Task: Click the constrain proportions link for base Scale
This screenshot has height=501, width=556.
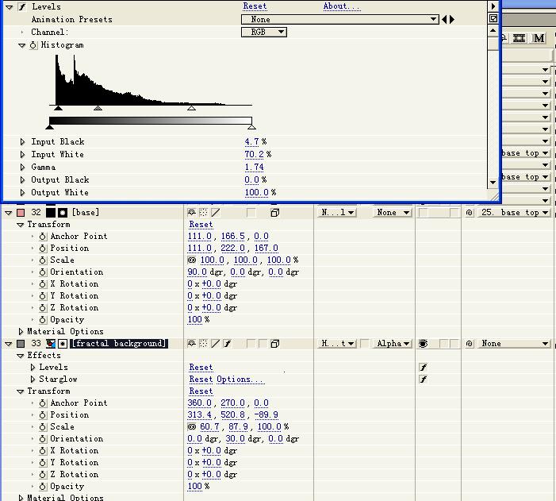Action: [x=191, y=260]
